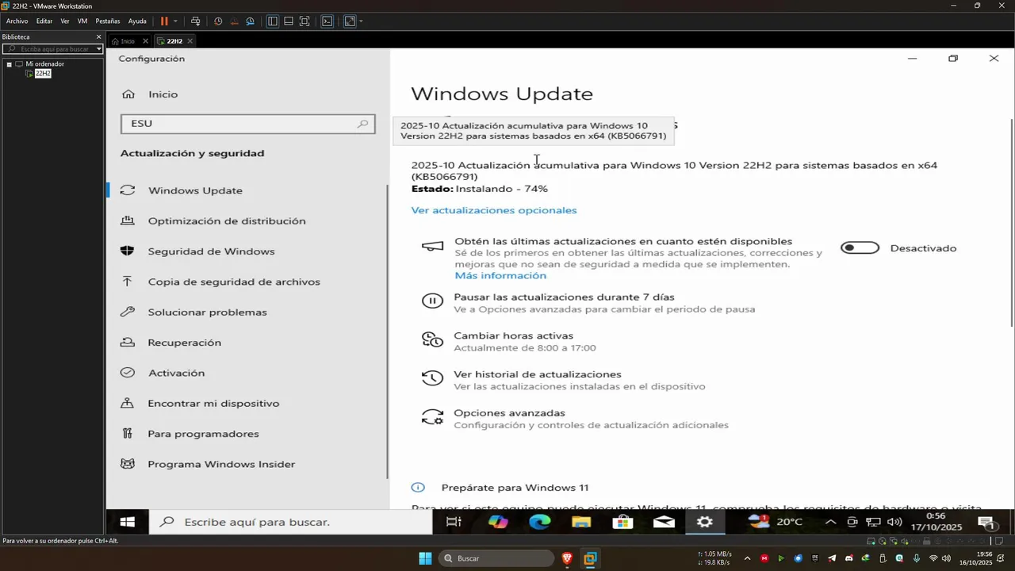The height and width of the screenshot is (571, 1015).
Task: Show the console view icon in VMware toolbar
Action: [327, 21]
